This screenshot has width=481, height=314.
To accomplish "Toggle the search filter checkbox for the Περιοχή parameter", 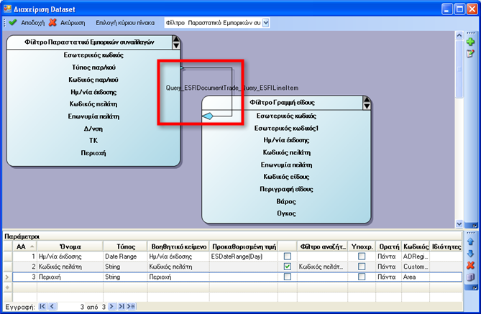I will click(288, 277).
